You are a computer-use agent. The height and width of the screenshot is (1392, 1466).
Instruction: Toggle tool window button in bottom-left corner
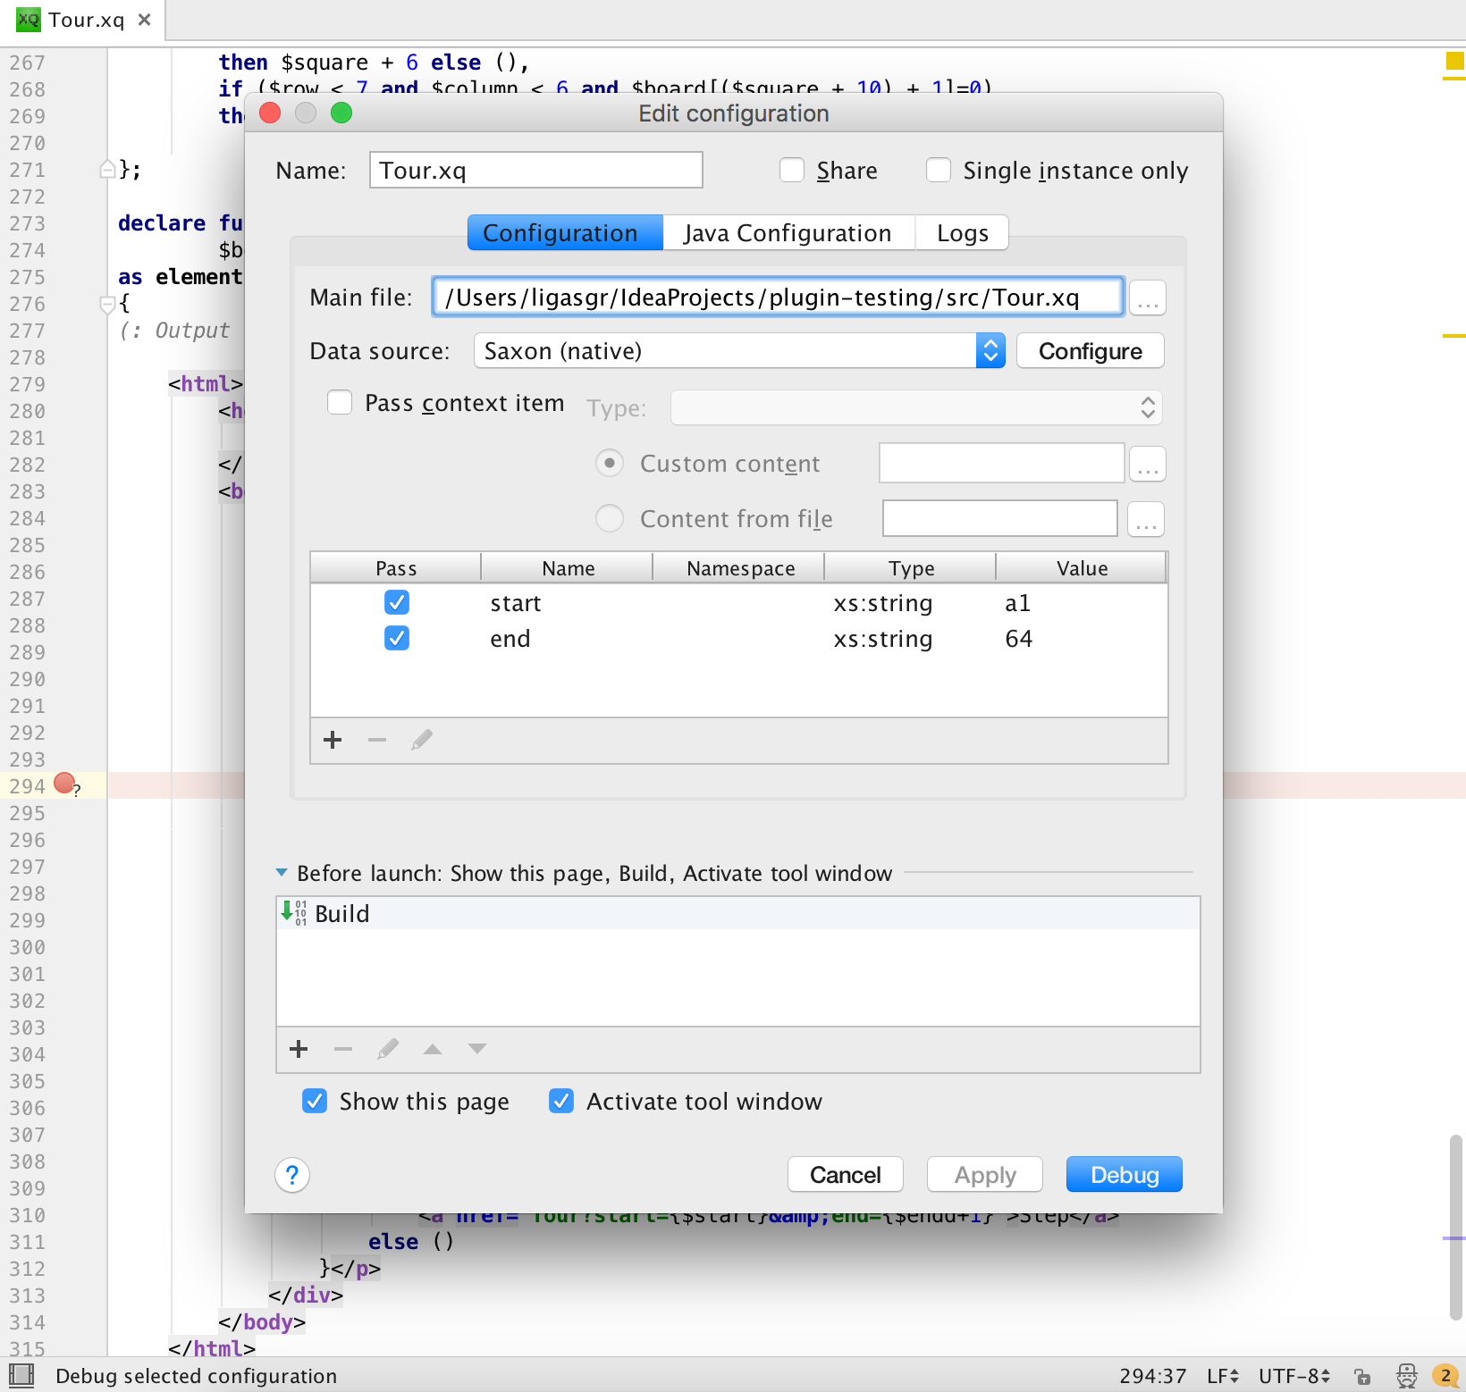[21, 1375]
